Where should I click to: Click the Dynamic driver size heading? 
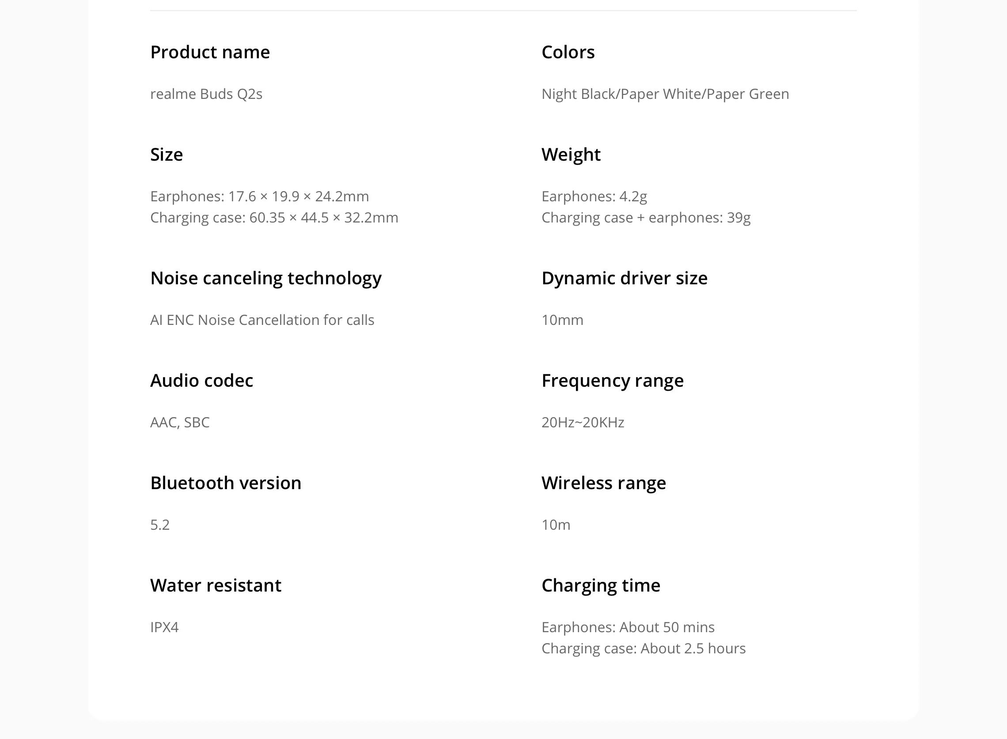tap(625, 278)
